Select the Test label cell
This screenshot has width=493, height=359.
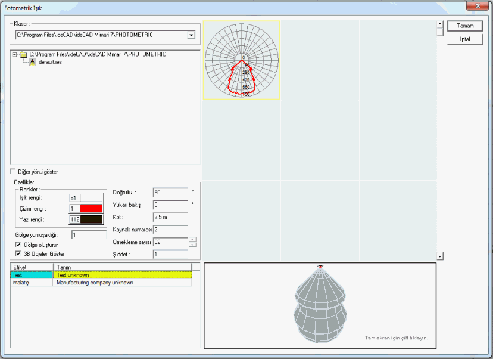(32, 275)
